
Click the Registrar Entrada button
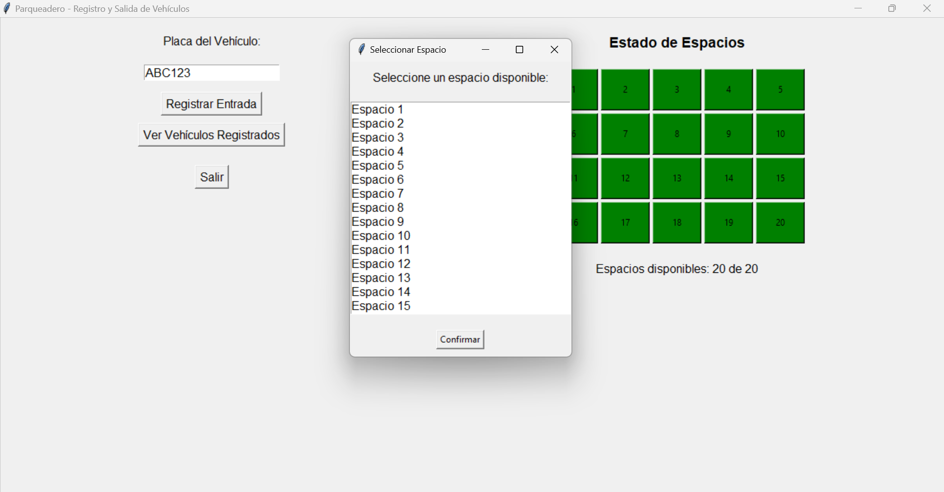click(211, 103)
